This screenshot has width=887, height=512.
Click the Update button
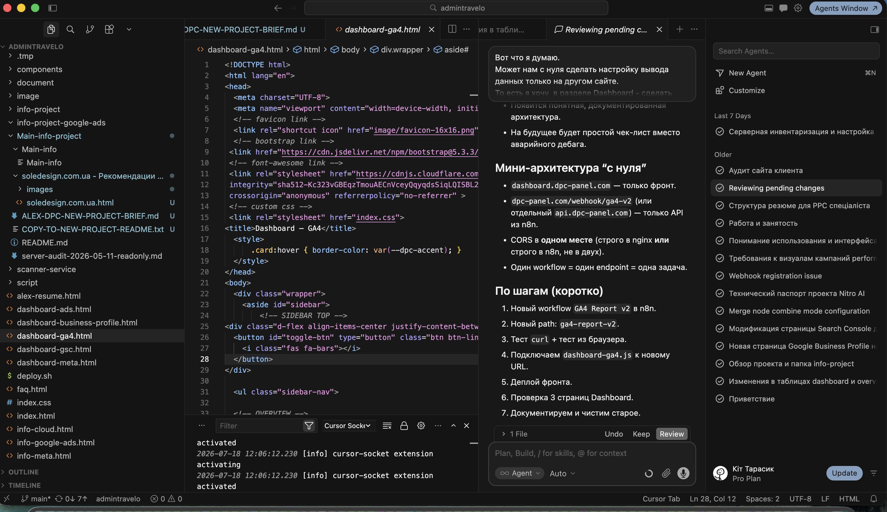click(844, 473)
